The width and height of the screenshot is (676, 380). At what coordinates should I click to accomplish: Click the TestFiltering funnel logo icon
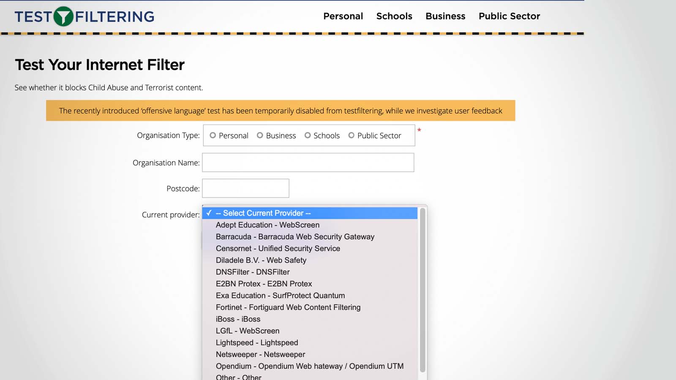(x=63, y=16)
